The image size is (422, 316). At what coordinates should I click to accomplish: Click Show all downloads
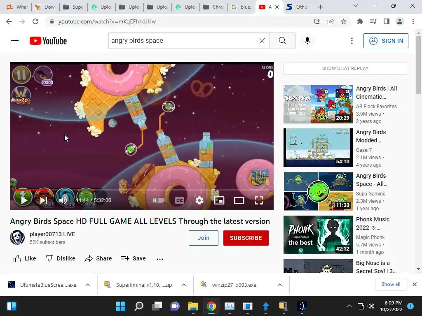391,284
